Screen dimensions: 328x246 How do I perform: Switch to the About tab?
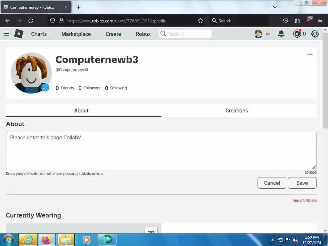pyautogui.click(x=81, y=111)
